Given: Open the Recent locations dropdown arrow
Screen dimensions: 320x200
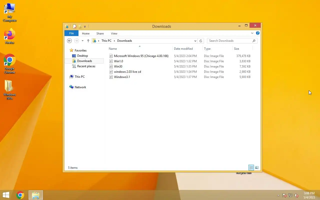Looking at the screenshot, I should (82, 41).
